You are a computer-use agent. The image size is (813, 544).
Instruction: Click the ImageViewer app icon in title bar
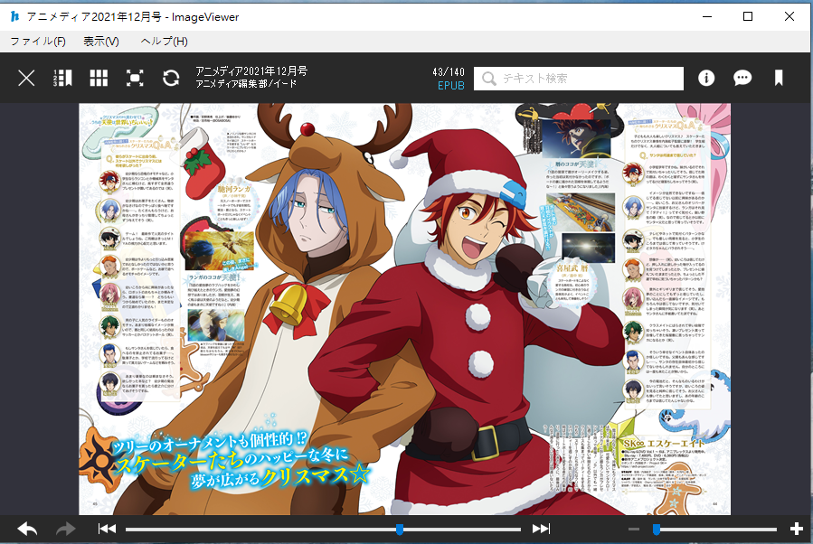[x=14, y=16]
